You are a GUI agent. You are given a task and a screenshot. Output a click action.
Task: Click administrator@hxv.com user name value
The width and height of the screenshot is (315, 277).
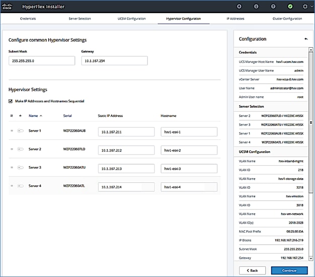[x=287, y=88]
